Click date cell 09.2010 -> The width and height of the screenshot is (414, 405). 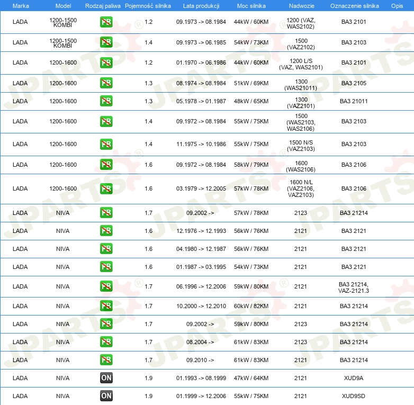click(200, 360)
